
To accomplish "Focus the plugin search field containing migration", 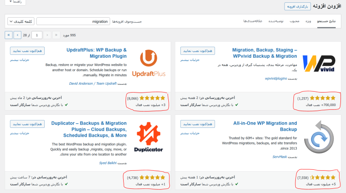I will [x=73, y=21].
